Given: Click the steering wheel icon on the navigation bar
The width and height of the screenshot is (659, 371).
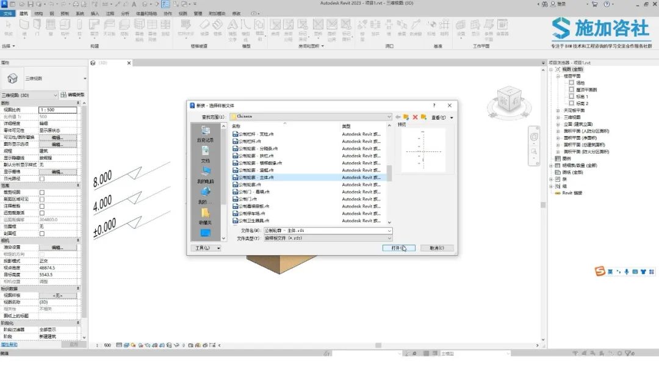Looking at the screenshot, I should click(x=534, y=137).
